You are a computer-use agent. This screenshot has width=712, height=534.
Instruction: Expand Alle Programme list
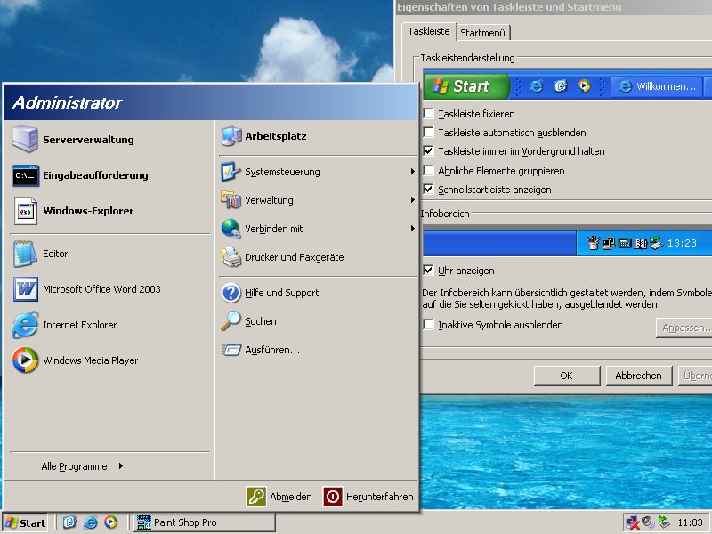point(81,466)
